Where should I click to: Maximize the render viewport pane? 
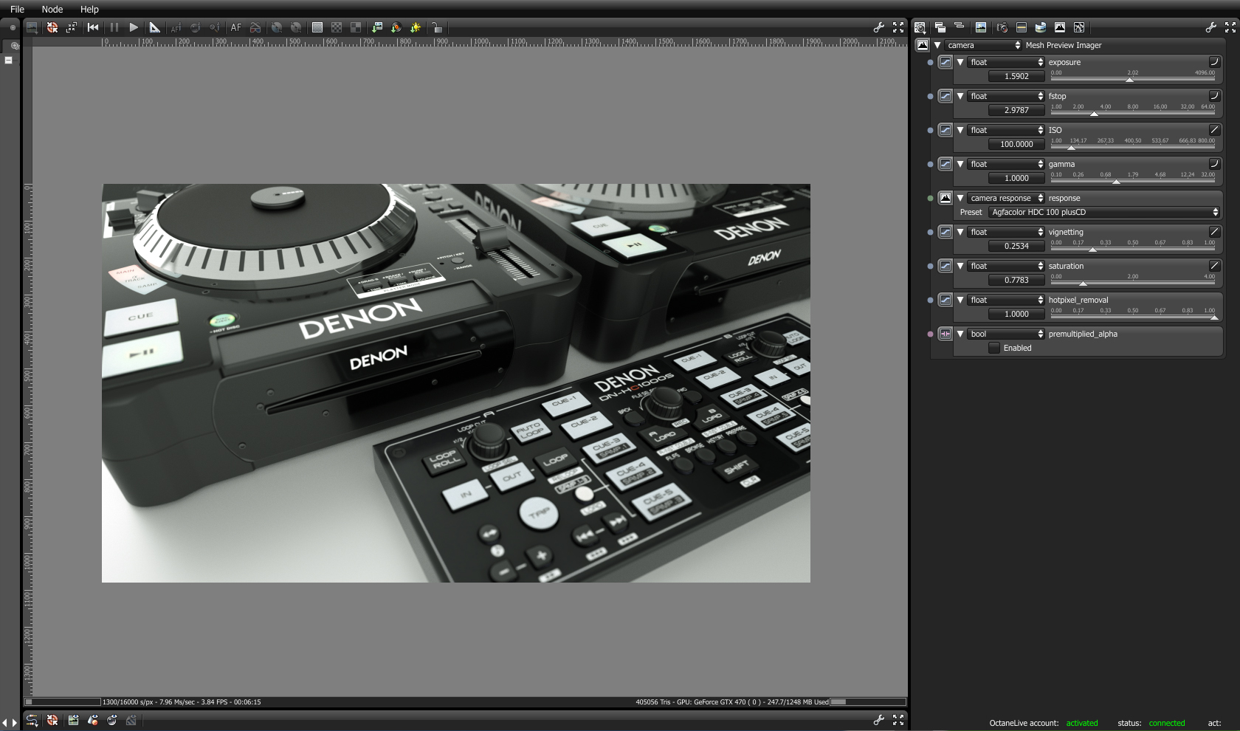coord(898,27)
